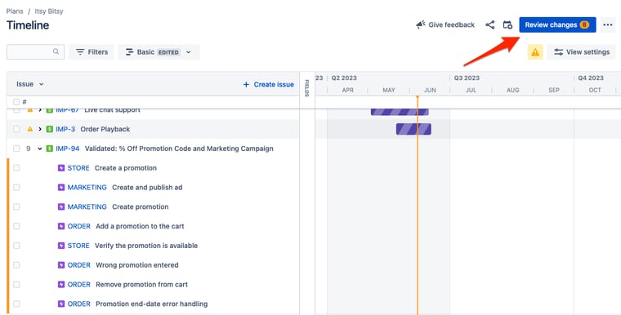Image resolution: width=621 pixels, height=315 pixels.
Task: Click the Give feedback megaphone icon
Action: 420,25
